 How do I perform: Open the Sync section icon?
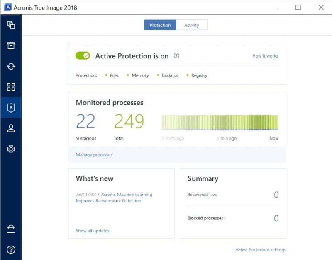11,66
